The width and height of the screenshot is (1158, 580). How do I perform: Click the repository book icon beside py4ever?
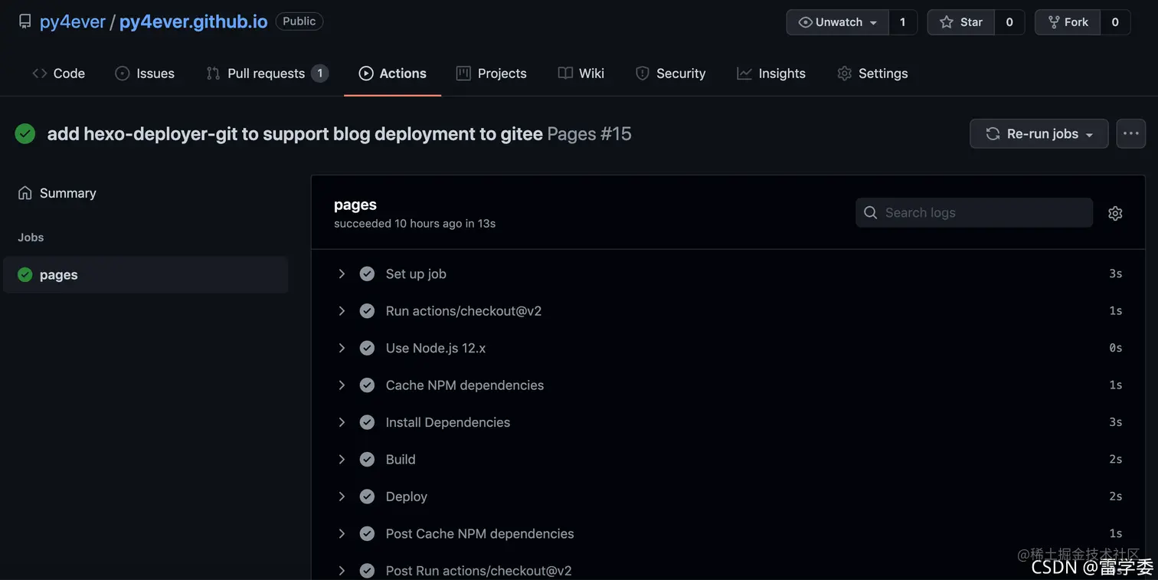coord(25,21)
